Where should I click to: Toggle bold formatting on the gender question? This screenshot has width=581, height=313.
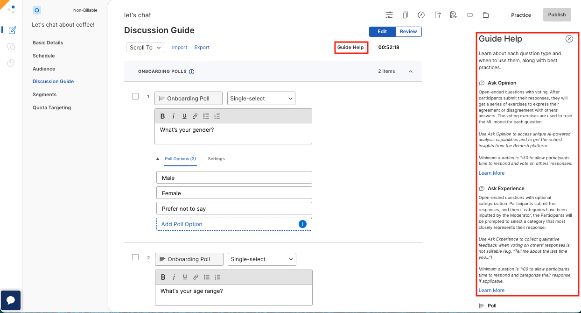[163, 116]
